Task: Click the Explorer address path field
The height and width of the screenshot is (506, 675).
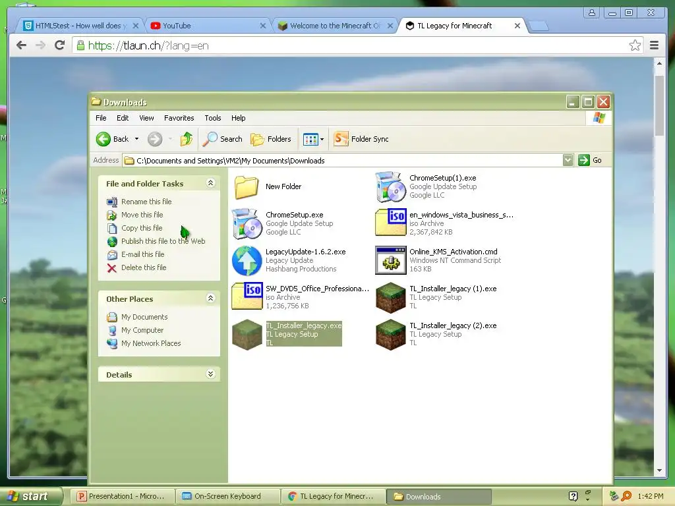Action: pos(343,161)
